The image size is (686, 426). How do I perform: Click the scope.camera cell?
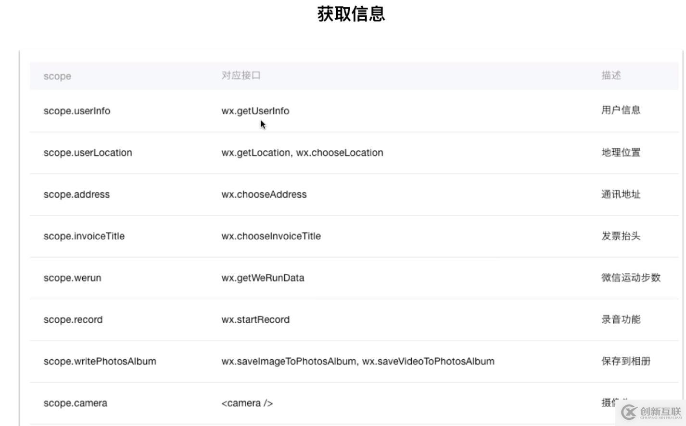(x=75, y=403)
